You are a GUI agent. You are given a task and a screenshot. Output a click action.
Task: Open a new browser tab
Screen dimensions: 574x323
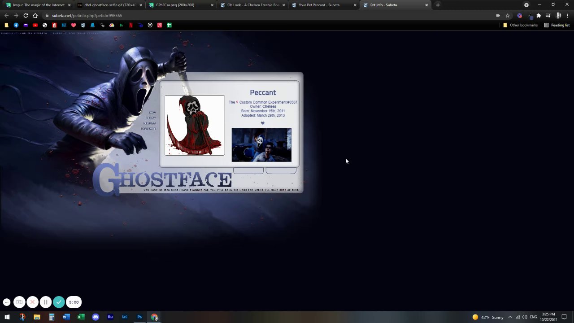[x=438, y=5]
